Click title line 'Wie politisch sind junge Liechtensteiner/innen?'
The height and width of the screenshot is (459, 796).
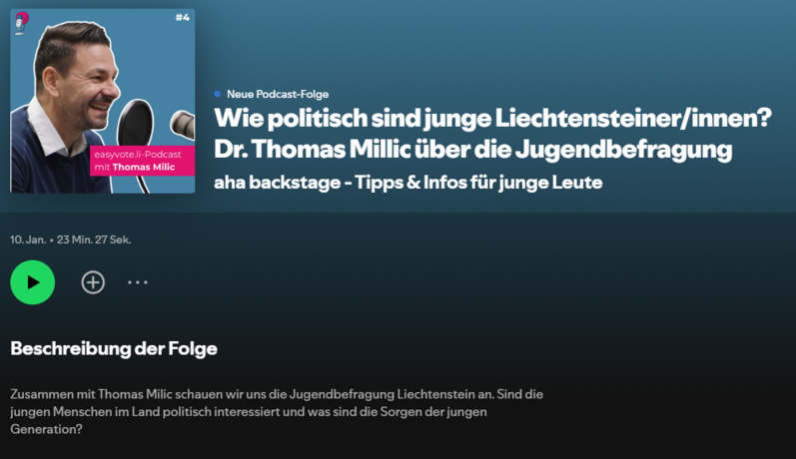coord(493,118)
